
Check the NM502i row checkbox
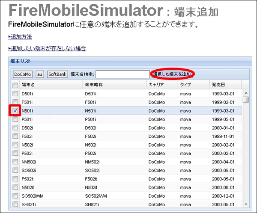(x=15, y=162)
